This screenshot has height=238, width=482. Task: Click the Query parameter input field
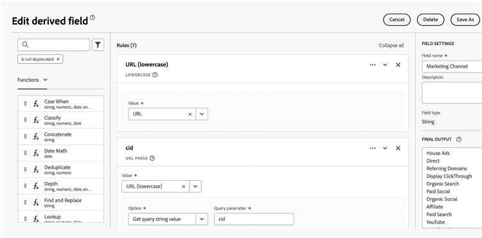pyautogui.click(x=254, y=219)
